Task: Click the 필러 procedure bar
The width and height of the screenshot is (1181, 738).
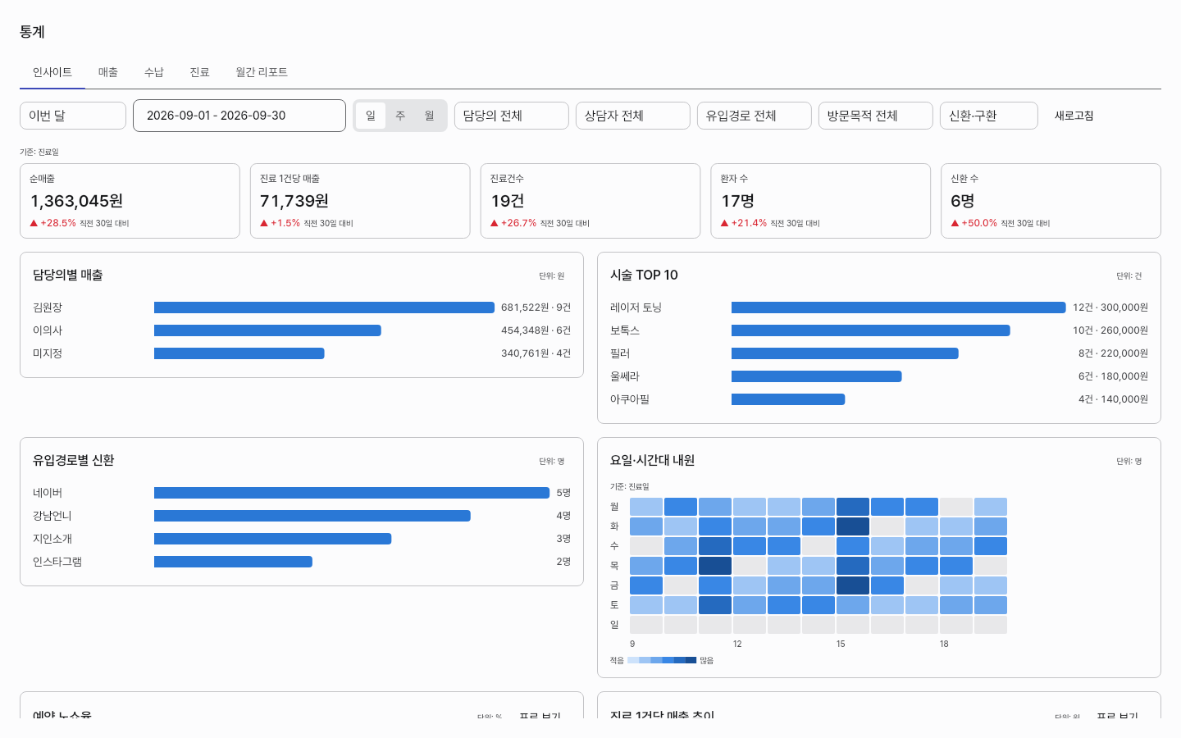Action: pos(845,353)
